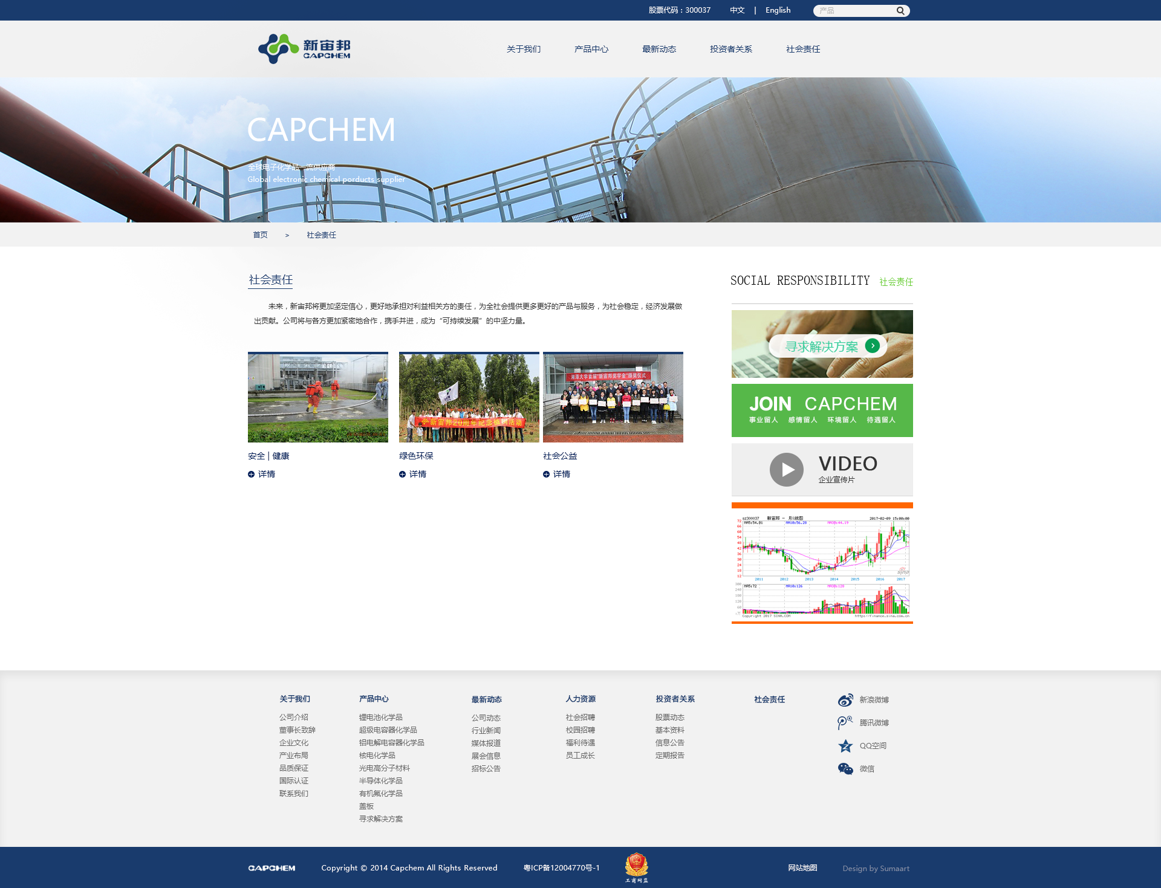The width and height of the screenshot is (1161, 888).
Task: Open 社会招聘 footer link
Action: tap(580, 718)
